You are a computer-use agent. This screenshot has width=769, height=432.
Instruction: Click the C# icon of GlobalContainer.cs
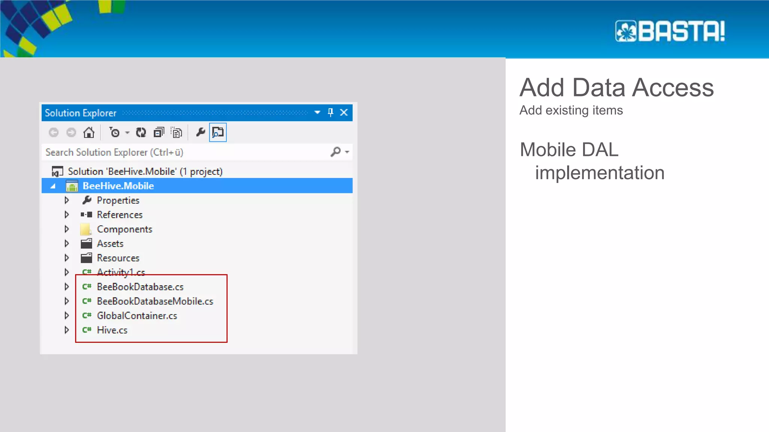(87, 315)
